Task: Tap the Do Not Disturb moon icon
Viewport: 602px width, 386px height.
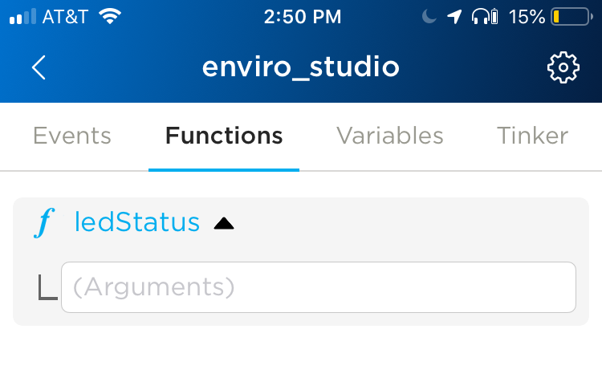Action: [429, 17]
